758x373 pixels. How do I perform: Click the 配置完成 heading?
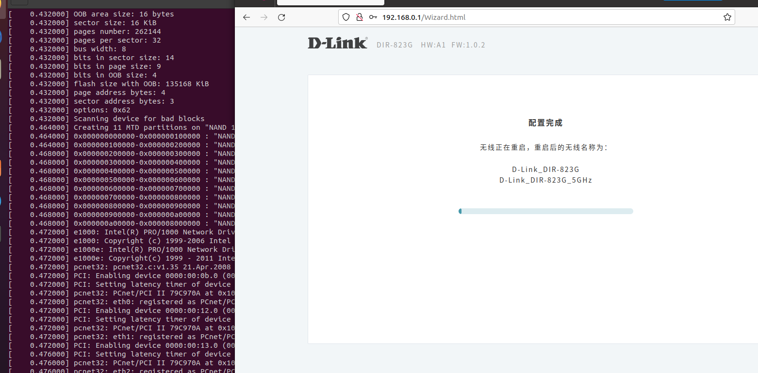click(x=545, y=123)
